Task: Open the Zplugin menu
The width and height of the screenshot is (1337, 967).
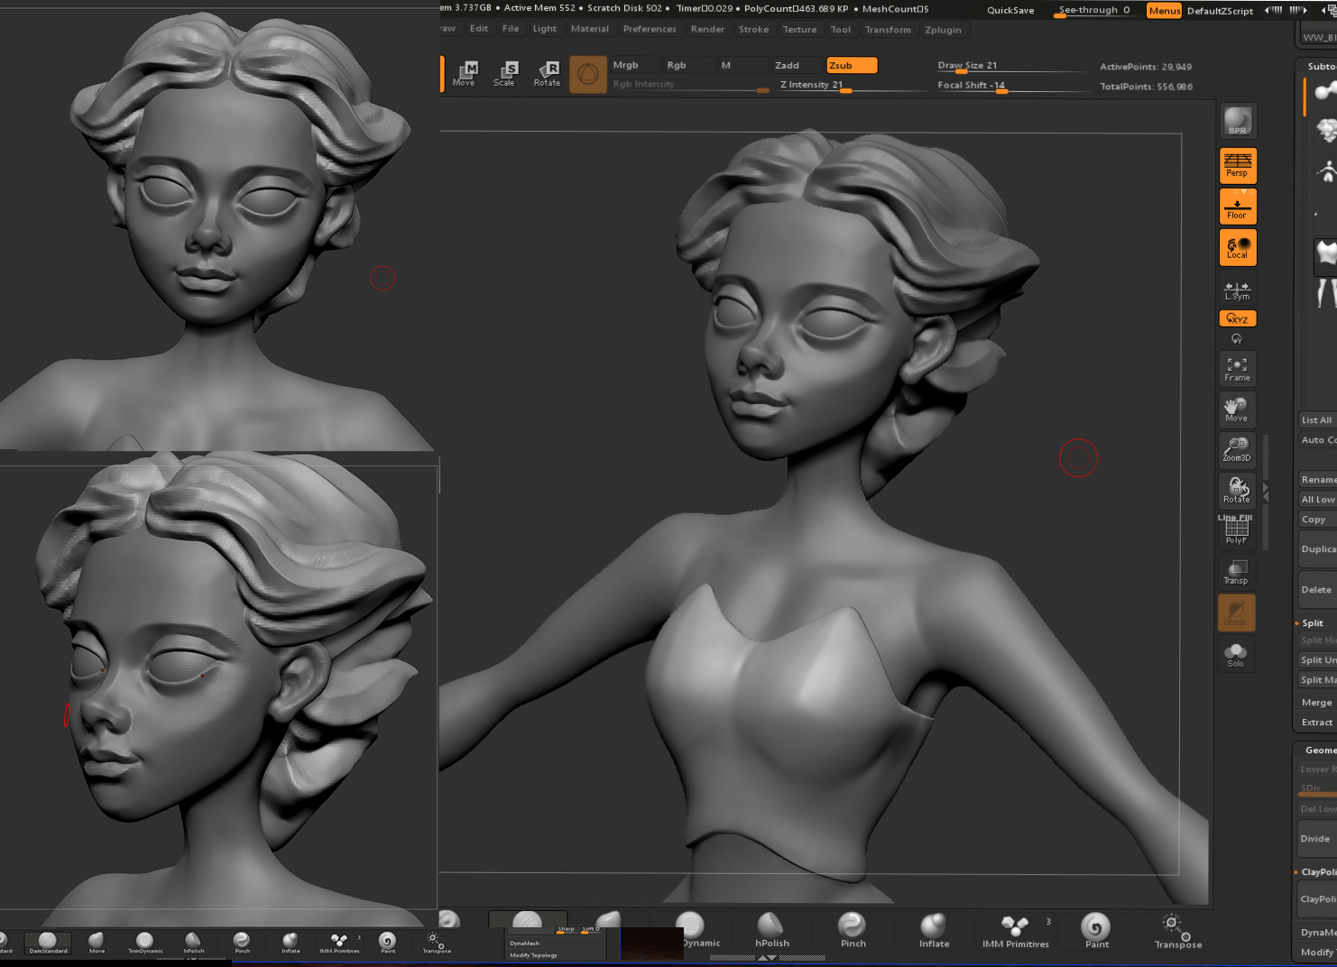Action: point(943,30)
